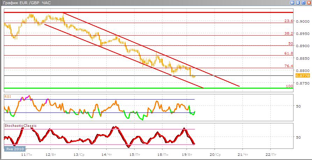The height and width of the screenshot is (160, 312).
Task: Click the 61.8 Fibonacci level label
Action: [x=288, y=53]
